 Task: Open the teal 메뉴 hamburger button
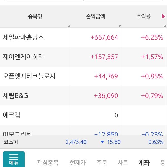[x=14, y=159]
